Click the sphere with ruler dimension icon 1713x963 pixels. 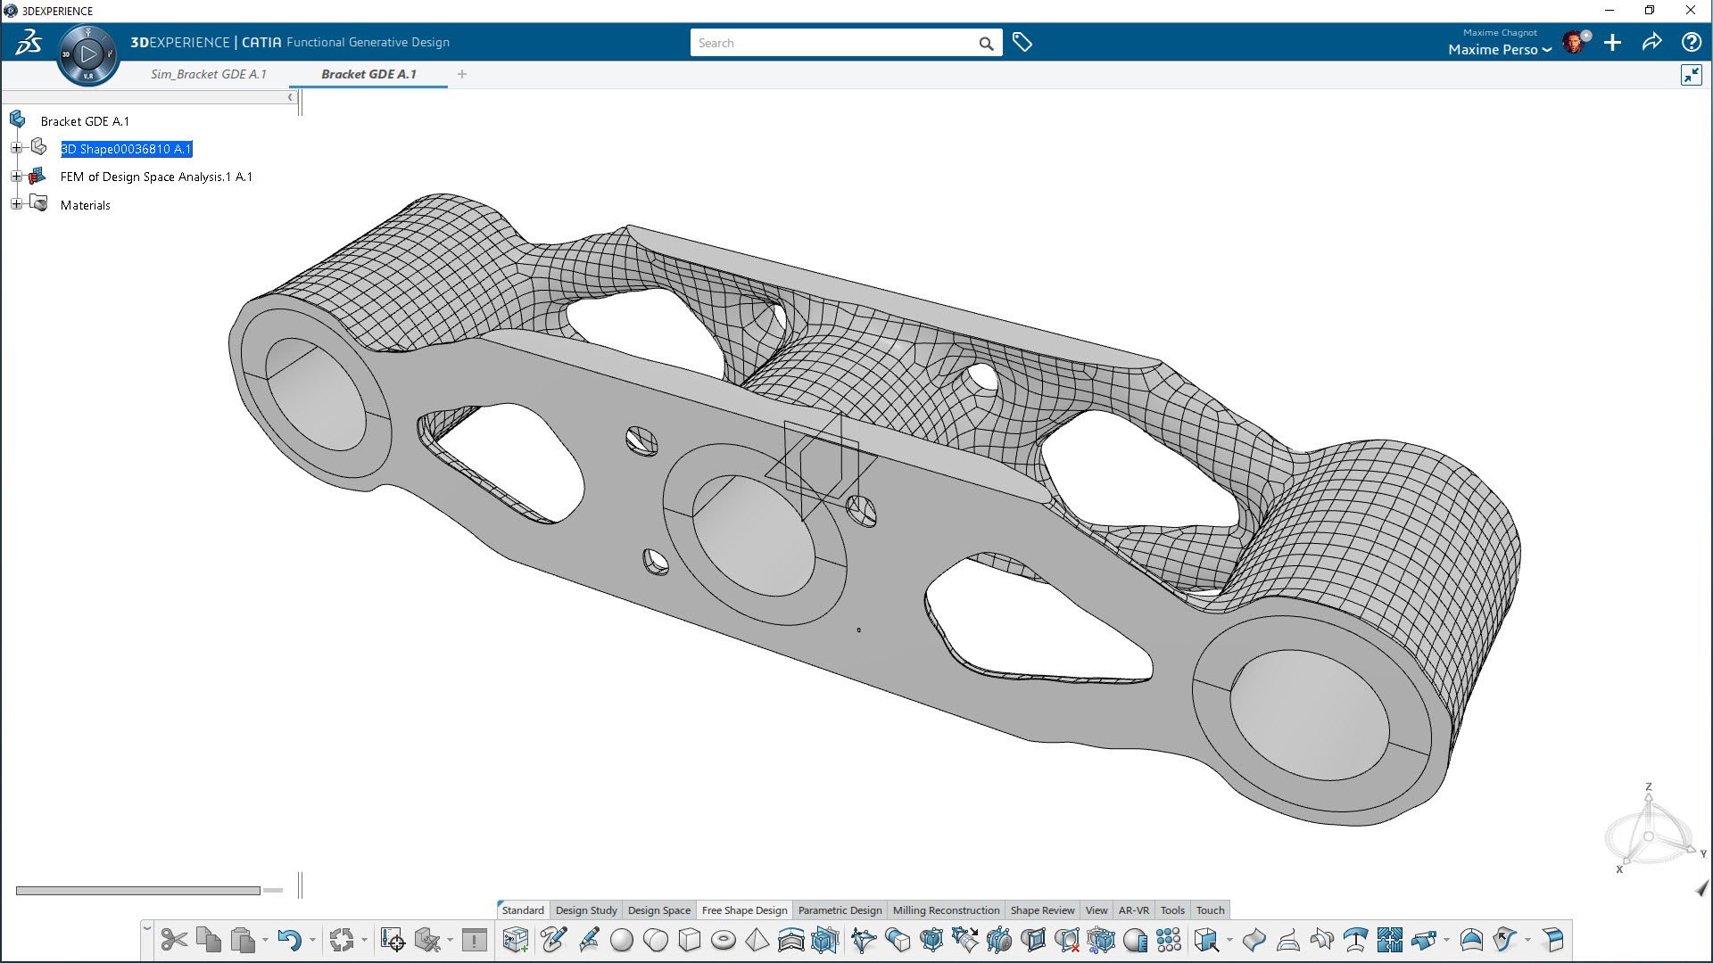(x=1135, y=940)
